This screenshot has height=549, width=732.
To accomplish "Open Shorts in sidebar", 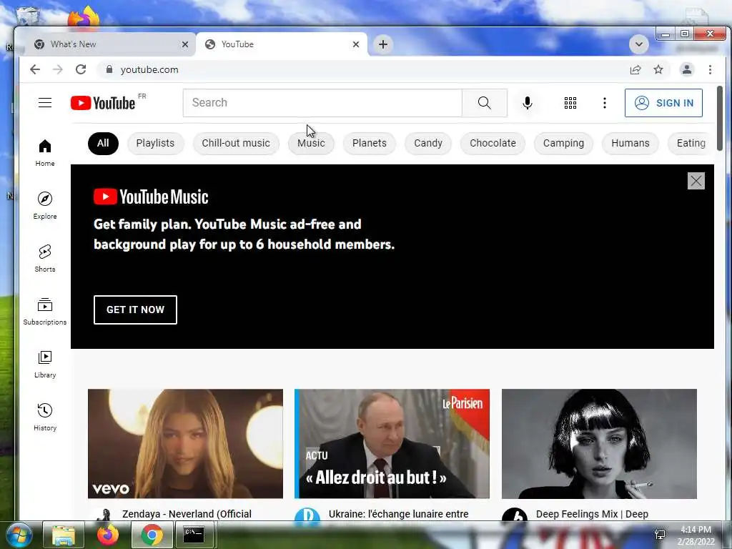I will tap(45, 259).
